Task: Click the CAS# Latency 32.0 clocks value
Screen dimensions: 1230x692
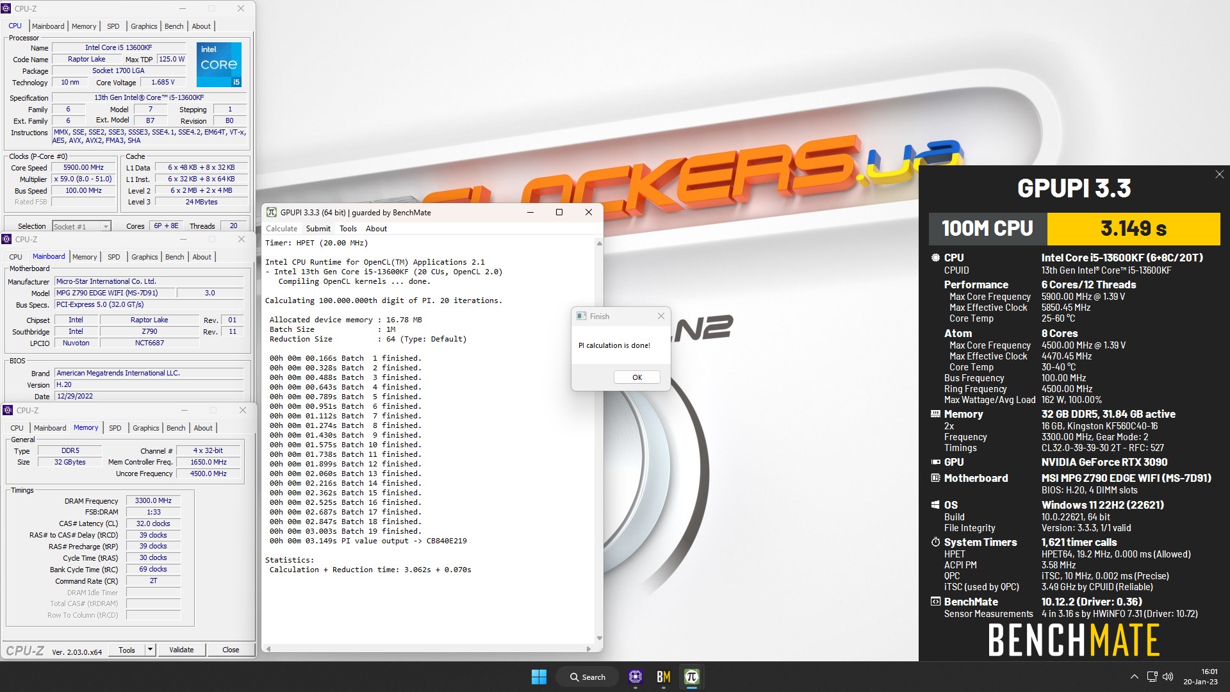Action: coord(153,523)
